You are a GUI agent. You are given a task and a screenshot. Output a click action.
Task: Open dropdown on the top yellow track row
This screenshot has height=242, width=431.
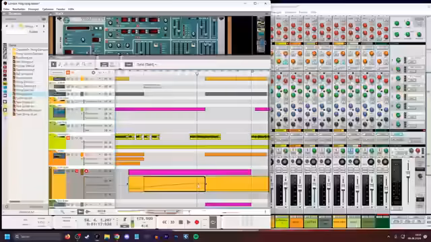pyautogui.click(x=100, y=79)
